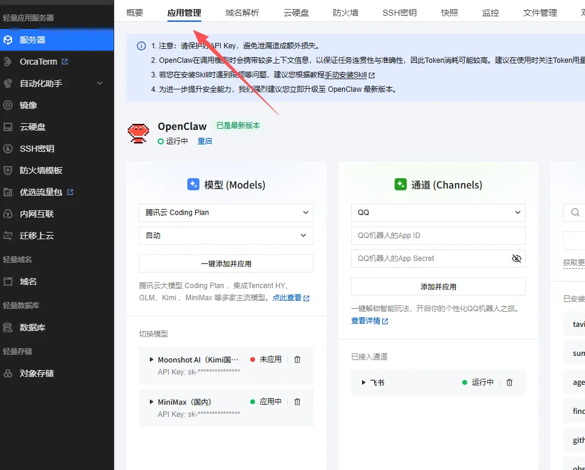
Task: Open the 镜像 sidebar entry
Action: tap(28, 105)
